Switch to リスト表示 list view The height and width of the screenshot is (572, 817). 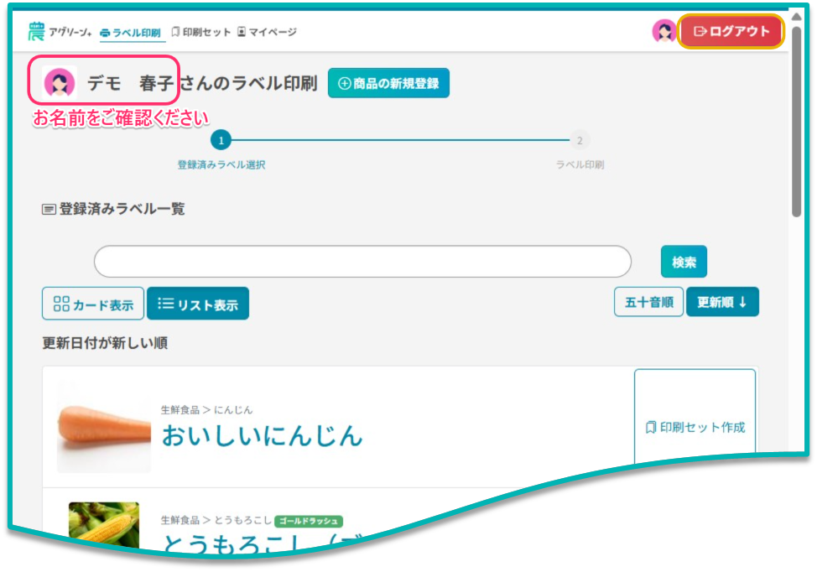(x=198, y=304)
